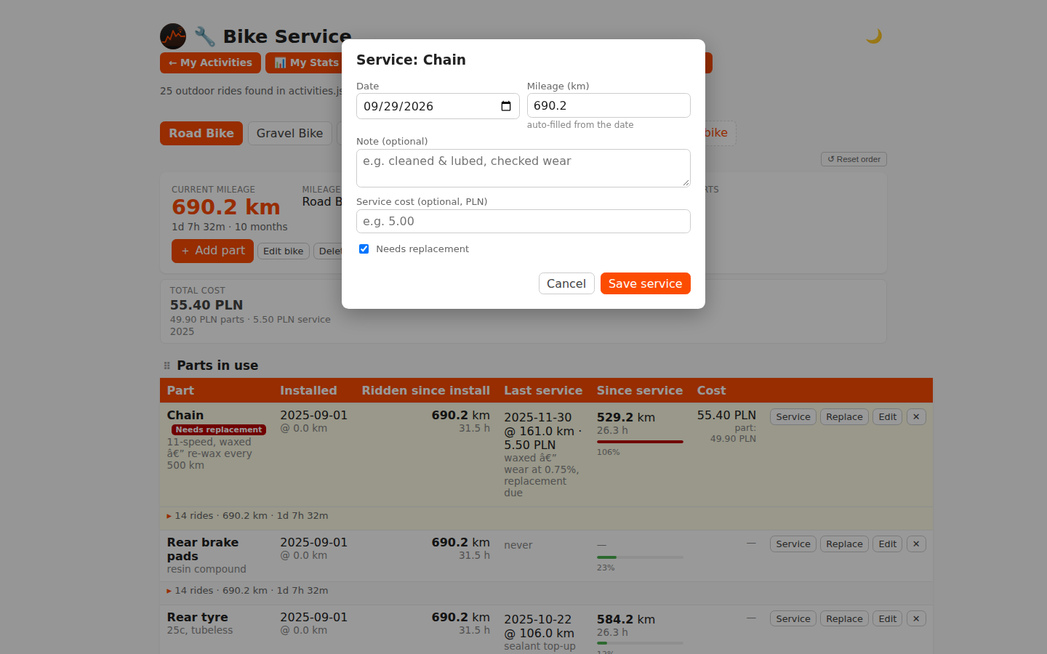Cancel the service dialog
The image size is (1047, 654).
pos(566,283)
